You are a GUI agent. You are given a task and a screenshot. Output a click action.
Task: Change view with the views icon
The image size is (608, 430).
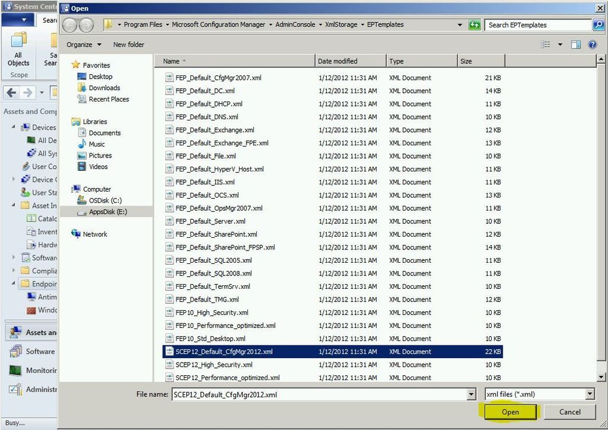545,44
